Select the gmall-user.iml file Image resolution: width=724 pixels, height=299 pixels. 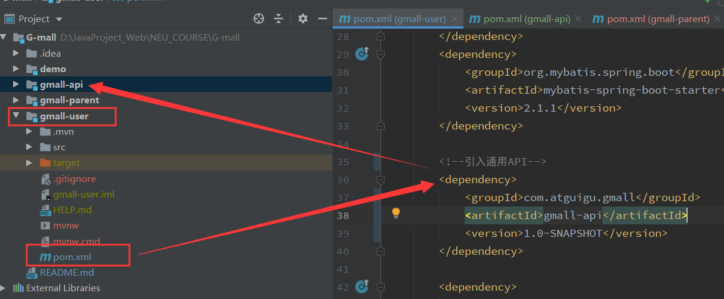click(x=83, y=194)
